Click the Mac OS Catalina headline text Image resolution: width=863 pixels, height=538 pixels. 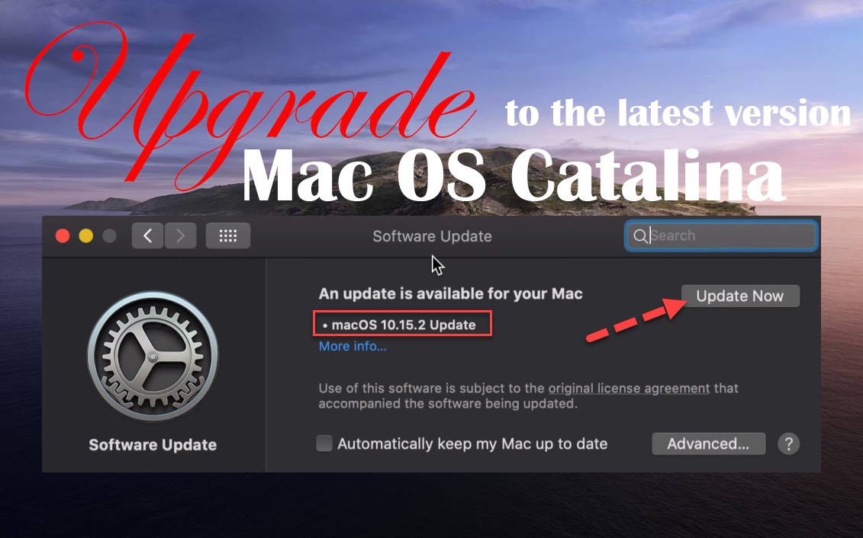513,176
